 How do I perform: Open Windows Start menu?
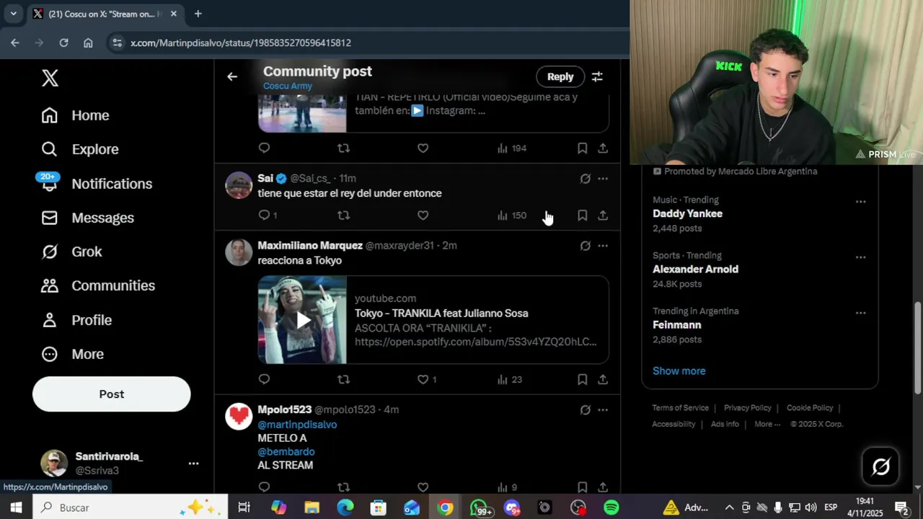click(x=16, y=507)
